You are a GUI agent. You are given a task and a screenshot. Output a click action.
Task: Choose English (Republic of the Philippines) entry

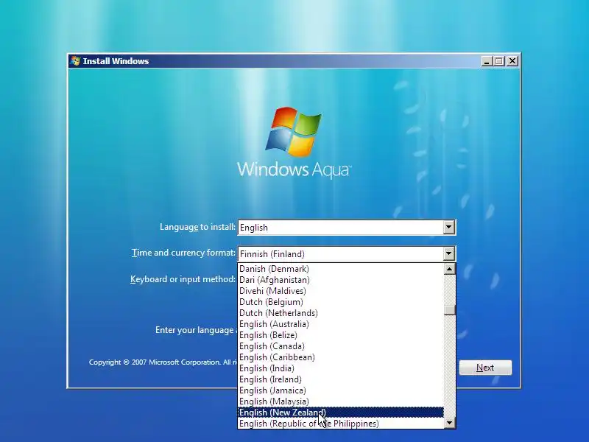point(341,424)
